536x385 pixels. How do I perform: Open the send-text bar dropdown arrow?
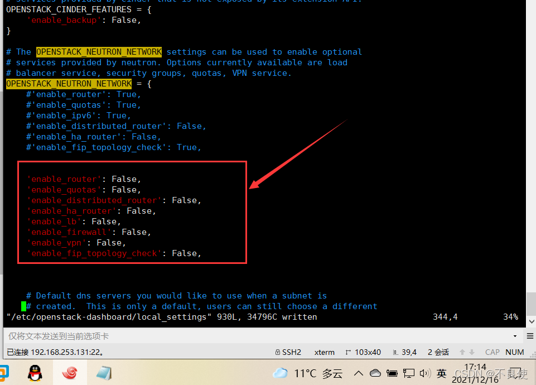515,336
